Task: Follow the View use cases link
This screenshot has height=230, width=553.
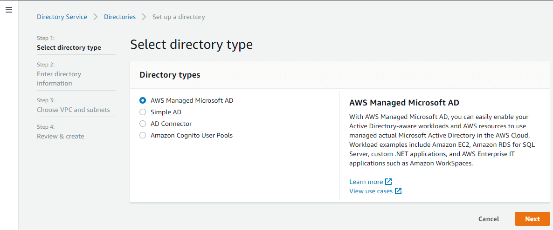Action: point(371,191)
